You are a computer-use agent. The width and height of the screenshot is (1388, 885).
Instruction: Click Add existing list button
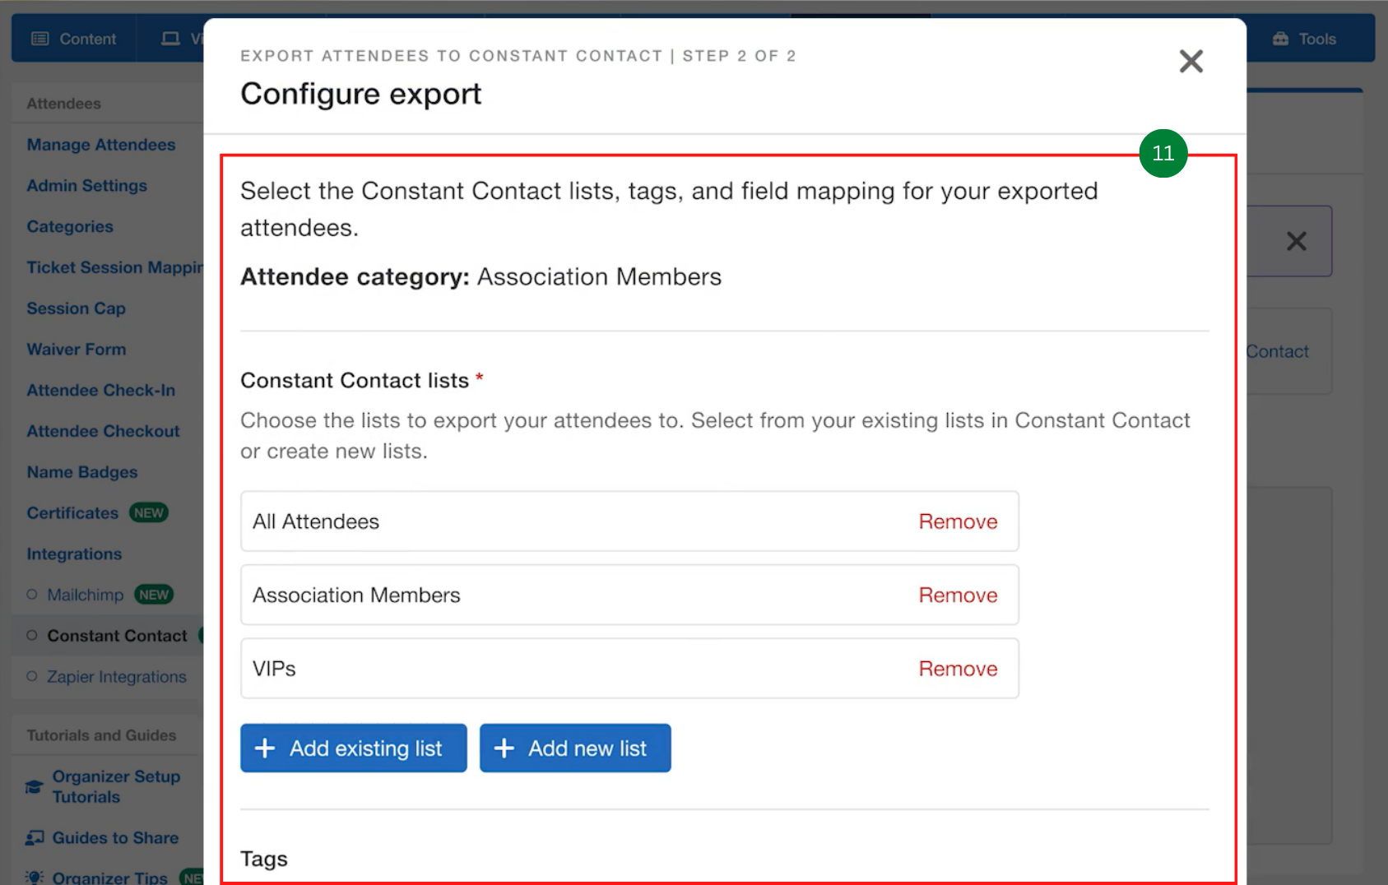click(354, 748)
